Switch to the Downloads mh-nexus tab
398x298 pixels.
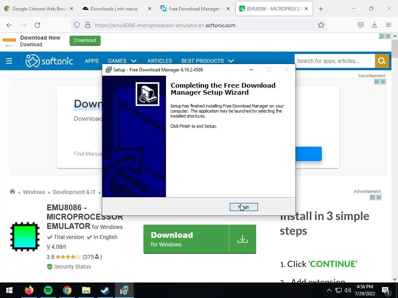[114, 9]
